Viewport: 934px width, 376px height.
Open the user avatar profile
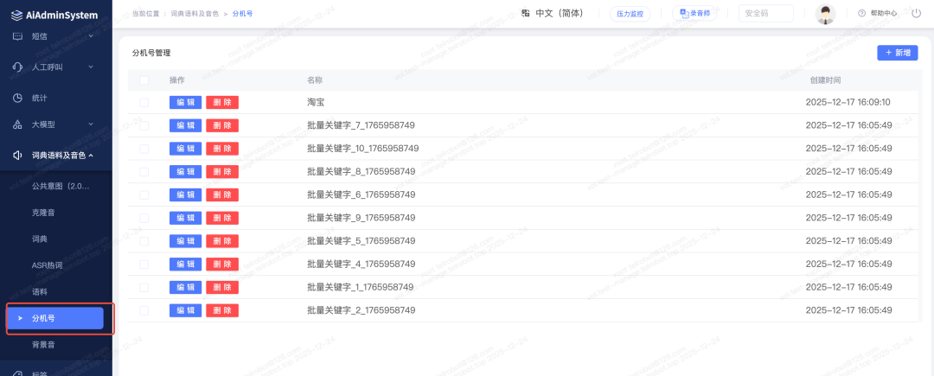click(825, 13)
